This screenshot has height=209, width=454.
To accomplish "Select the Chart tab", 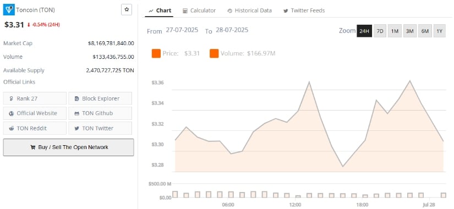I will point(160,10).
